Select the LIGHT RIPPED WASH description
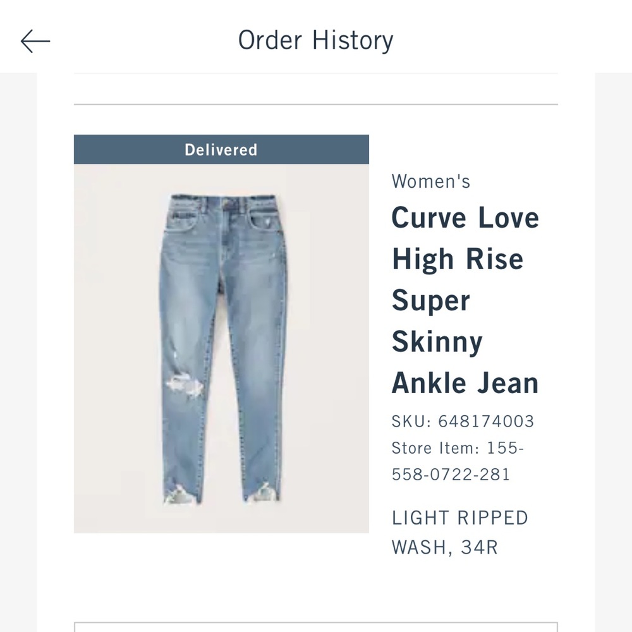 459,517
